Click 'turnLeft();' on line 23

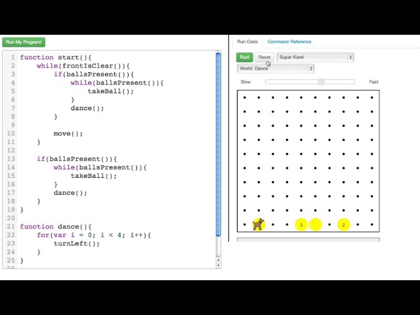[77, 243]
